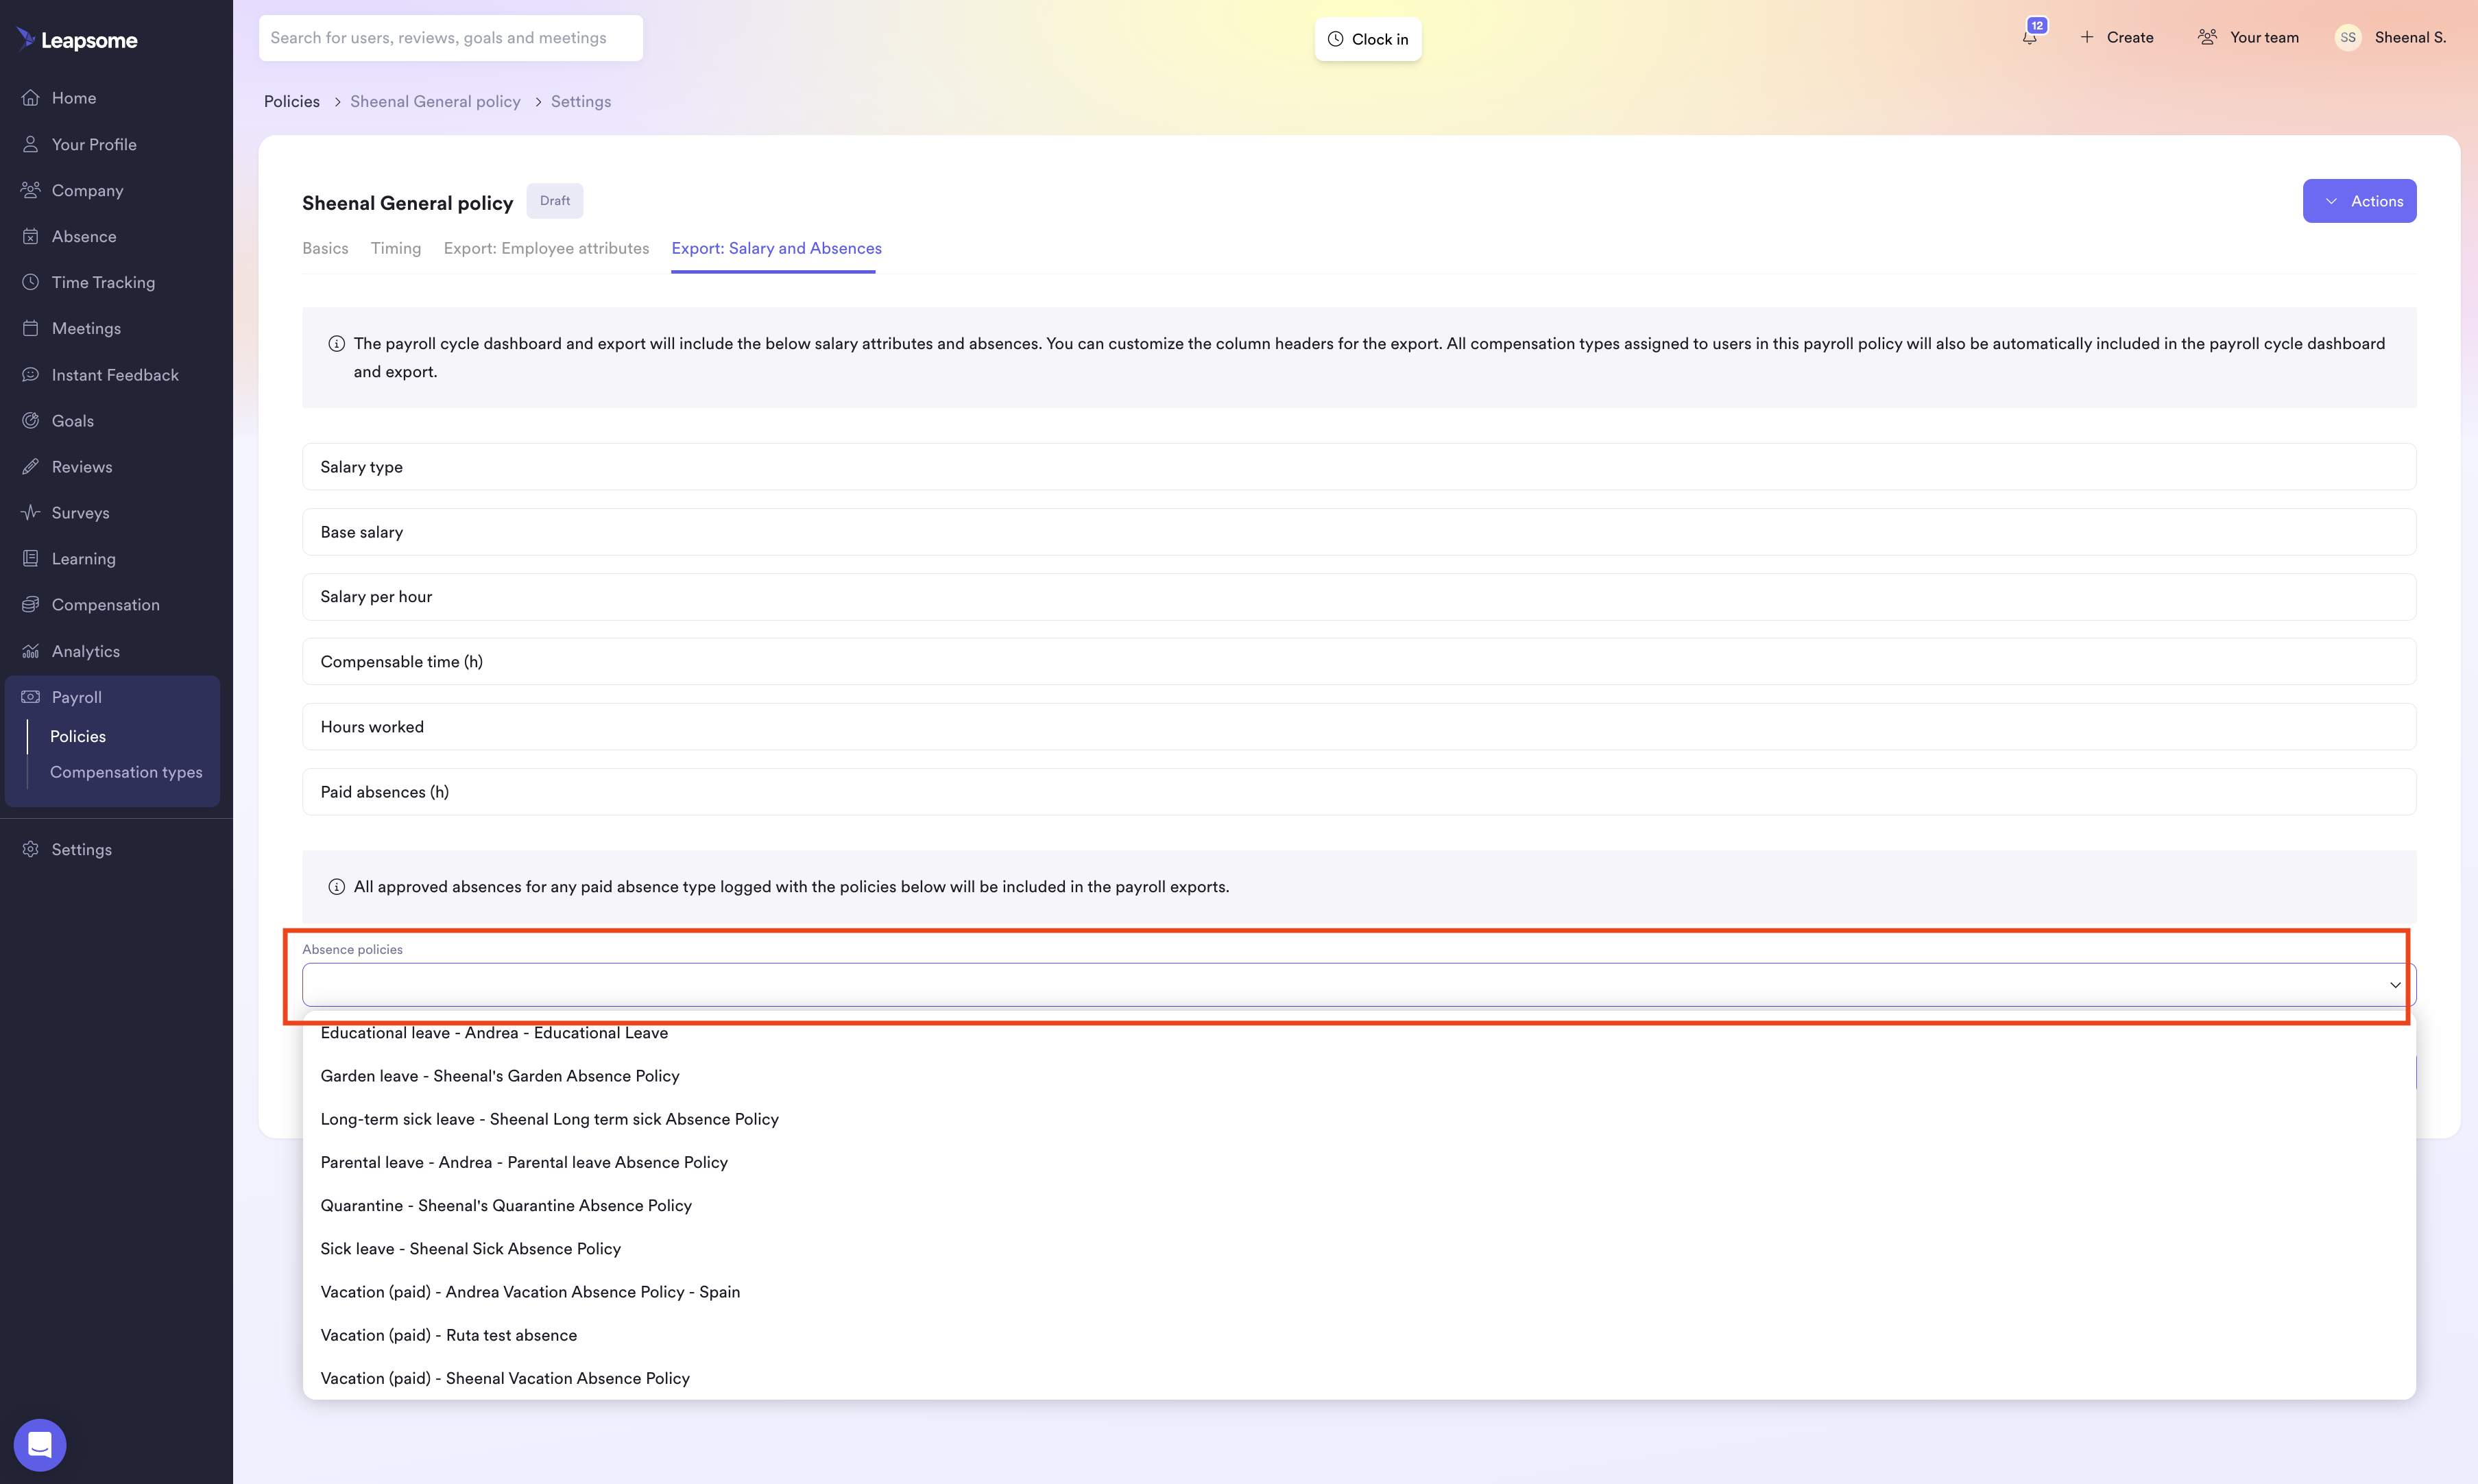Click the Your Profile person icon
Image resolution: width=2478 pixels, height=1484 pixels.
(x=31, y=144)
